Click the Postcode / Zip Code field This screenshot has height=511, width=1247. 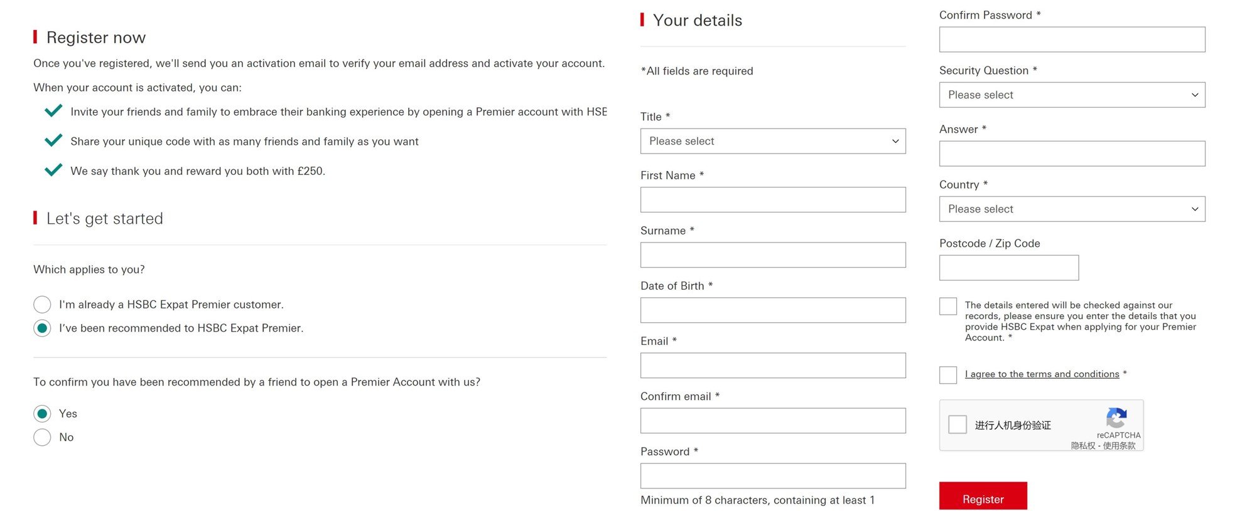(1009, 268)
